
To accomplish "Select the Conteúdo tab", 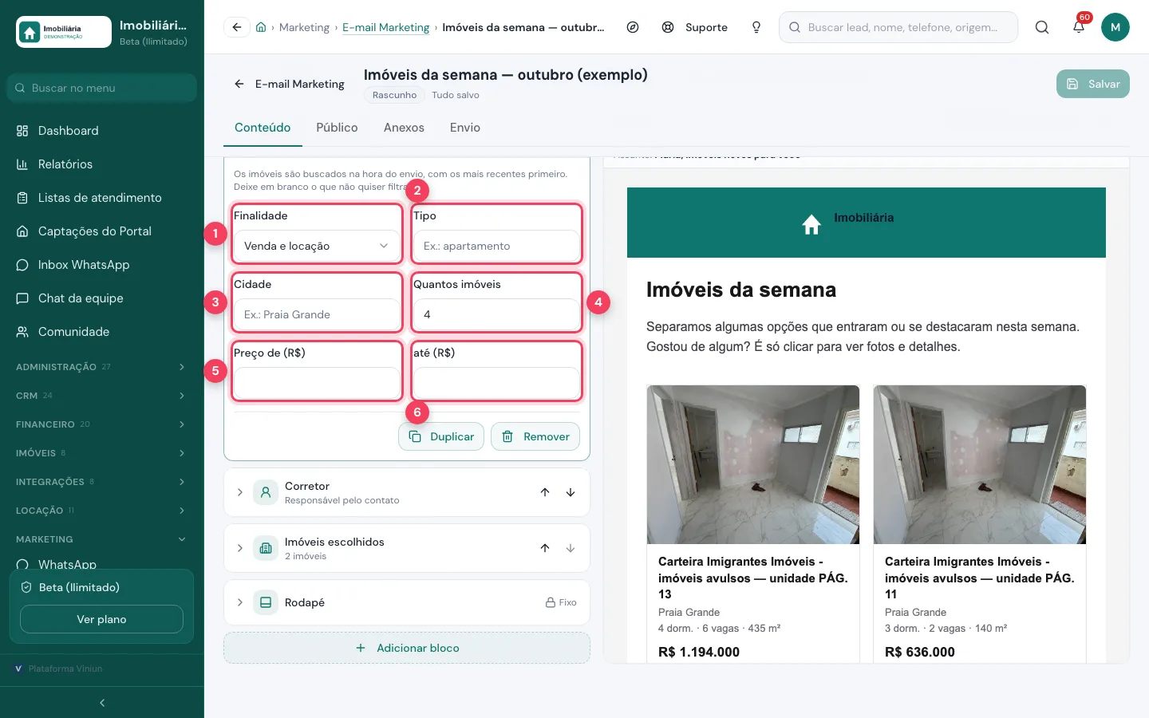I will pyautogui.click(x=263, y=128).
